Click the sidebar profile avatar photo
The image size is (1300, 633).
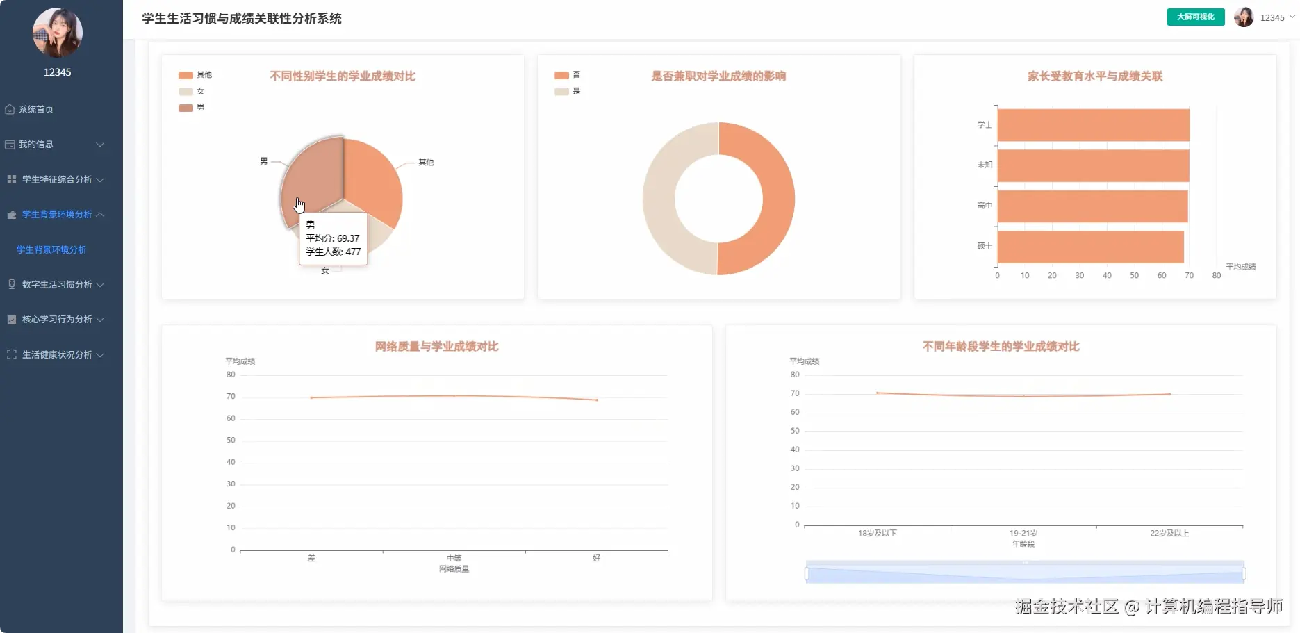click(58, 33)
